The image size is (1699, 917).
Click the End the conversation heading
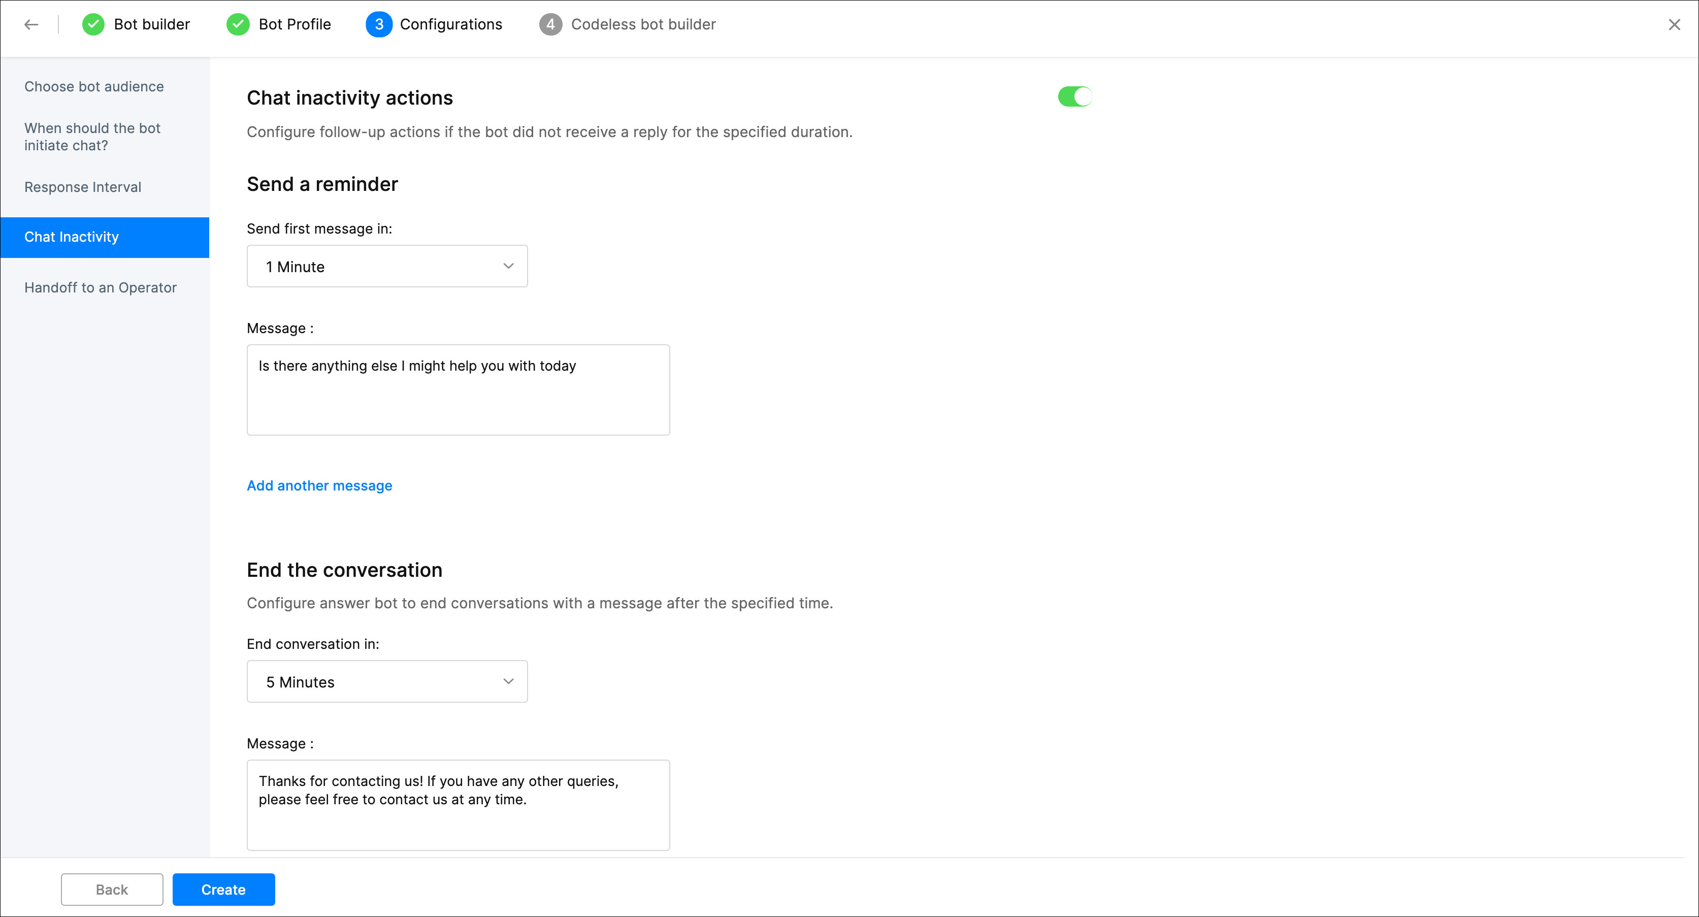pos(344,570)
